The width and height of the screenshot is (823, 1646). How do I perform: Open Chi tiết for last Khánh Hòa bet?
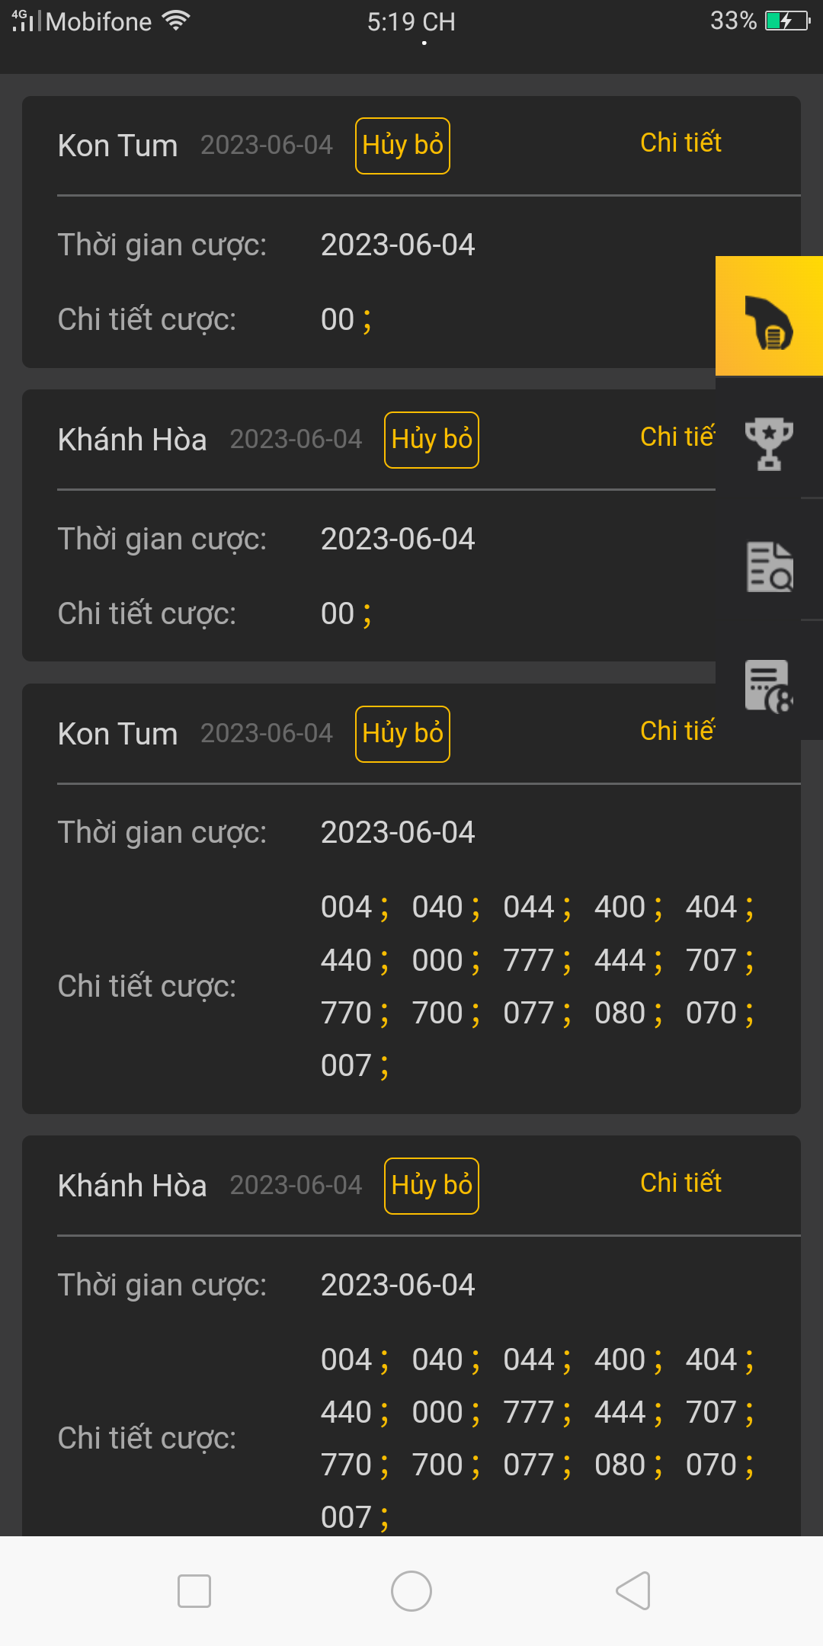pos(680,1183)
